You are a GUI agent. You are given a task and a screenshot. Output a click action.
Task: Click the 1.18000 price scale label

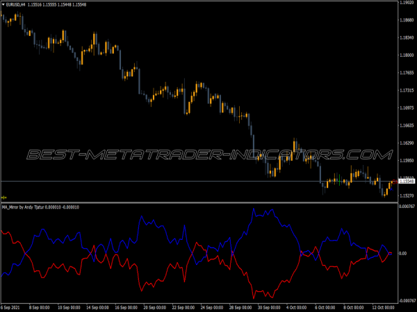pos(407,55)
